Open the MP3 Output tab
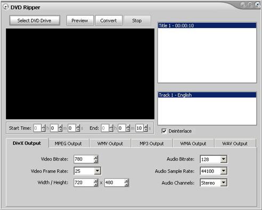The width and height of the screenshot is (262, 210). [152, 144]
